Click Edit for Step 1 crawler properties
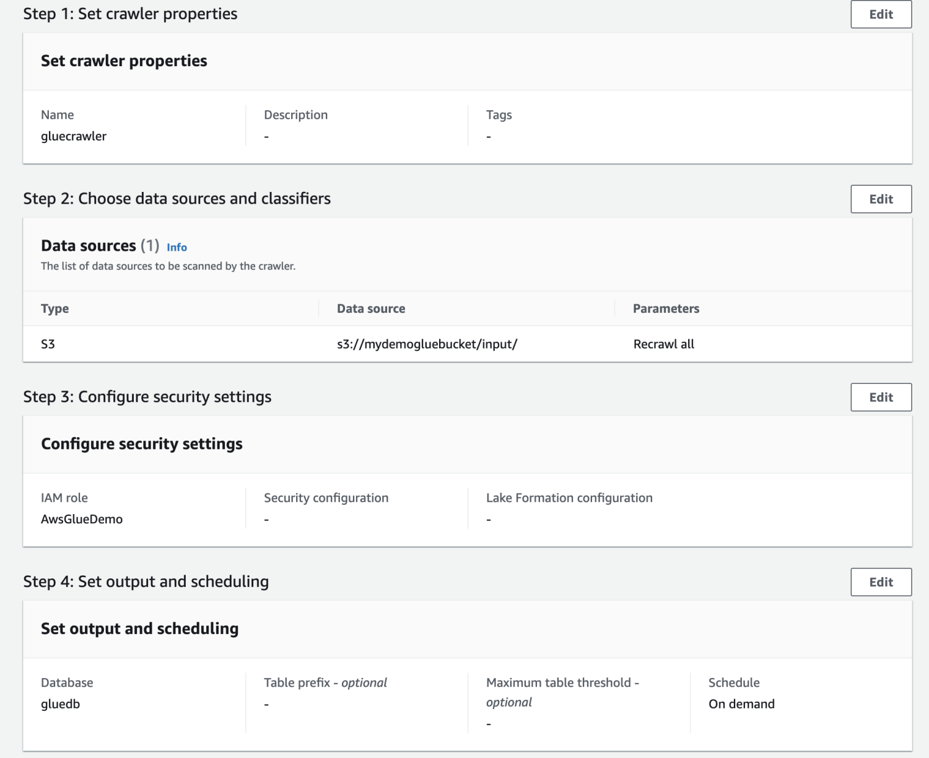This screenshot has height=758, width=929. [881, 14]
